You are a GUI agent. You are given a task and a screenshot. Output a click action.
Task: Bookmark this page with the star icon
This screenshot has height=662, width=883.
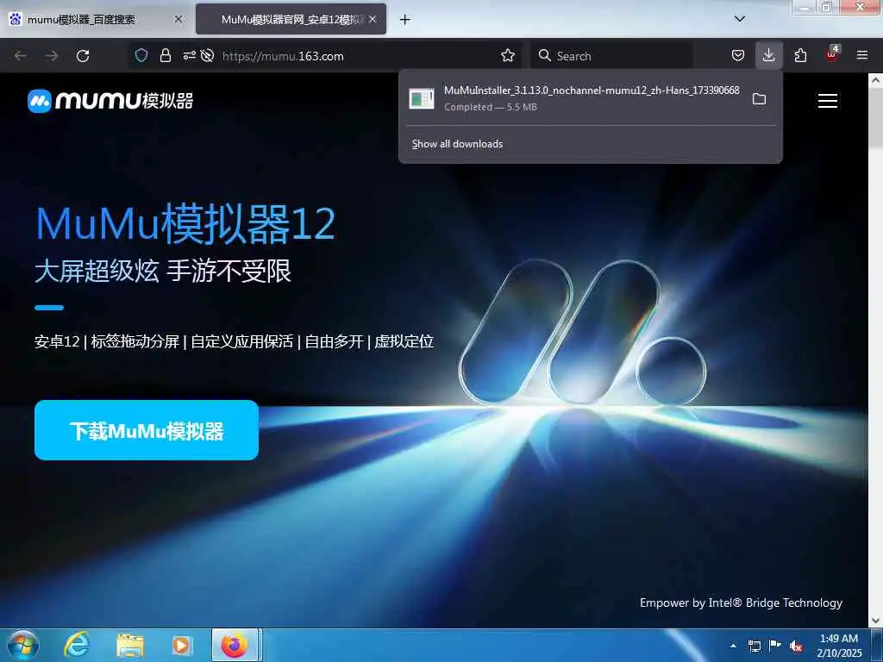pyautogui.click(x=508, y=55)
